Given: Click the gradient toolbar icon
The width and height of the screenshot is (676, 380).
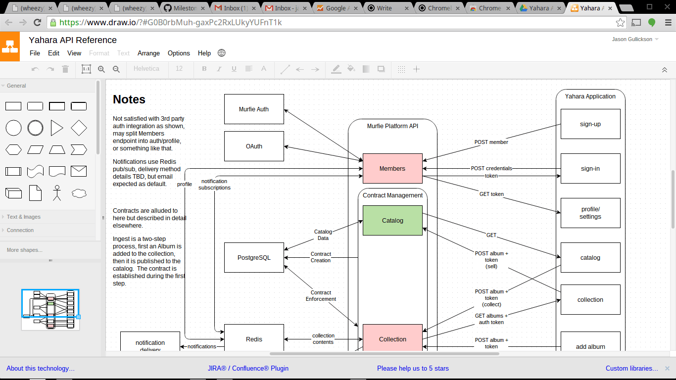Looking at the screenshot, I should click(x=366, y=69).
